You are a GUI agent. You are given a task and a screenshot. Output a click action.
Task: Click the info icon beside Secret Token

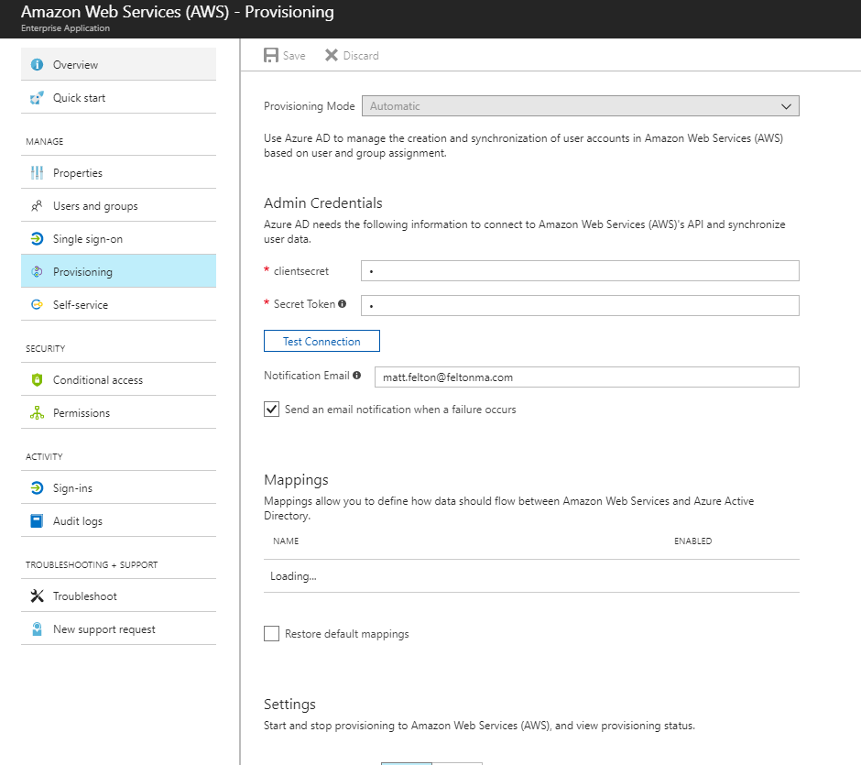coord(342,303)
